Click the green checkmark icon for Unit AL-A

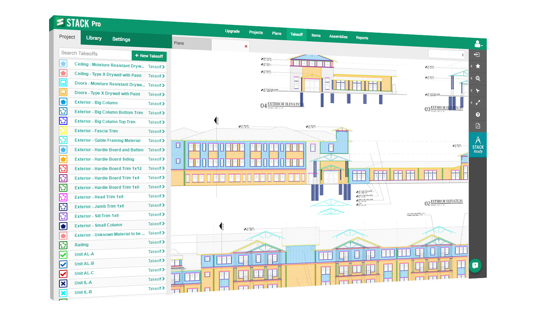(63, 255)
